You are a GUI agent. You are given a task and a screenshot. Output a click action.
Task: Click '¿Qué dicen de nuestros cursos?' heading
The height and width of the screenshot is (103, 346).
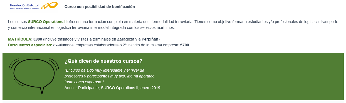tap(103, 61)
